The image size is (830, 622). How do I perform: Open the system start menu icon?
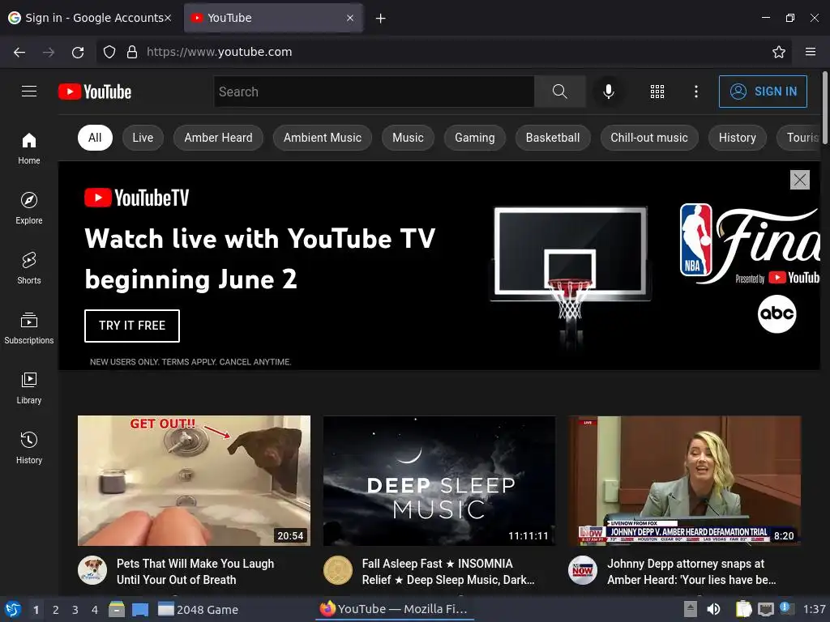13,609
